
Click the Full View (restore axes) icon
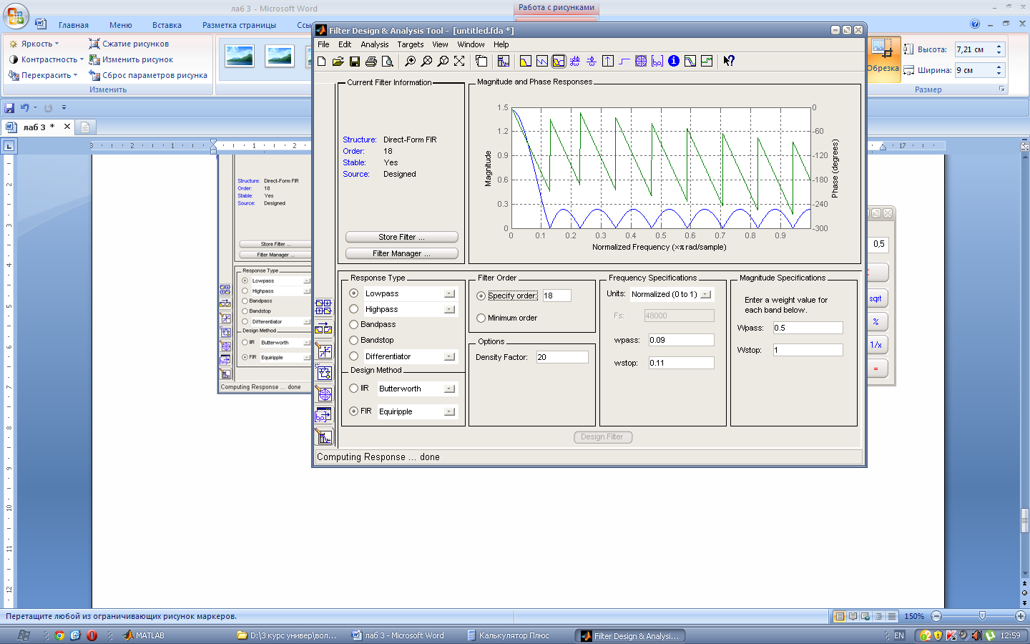point(459,62)
